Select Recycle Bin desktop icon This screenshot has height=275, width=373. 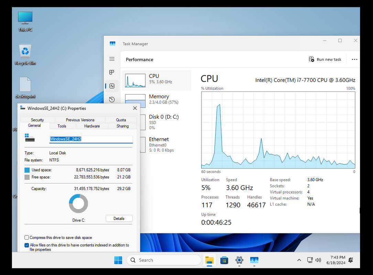tap(25, 55)
